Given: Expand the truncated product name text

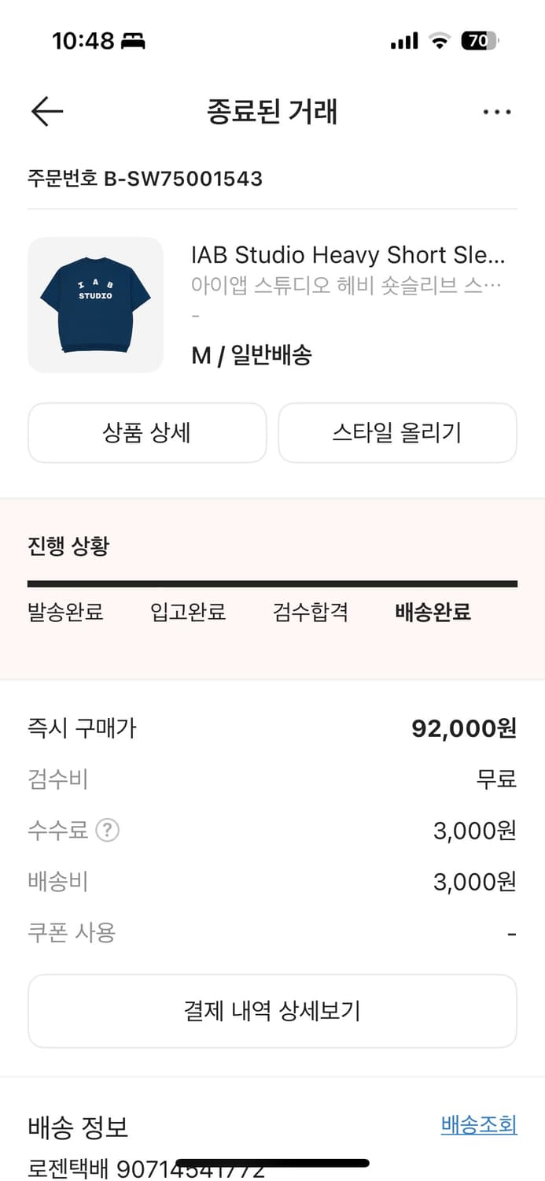Looking at the screenshot, I should coord(350,254).
